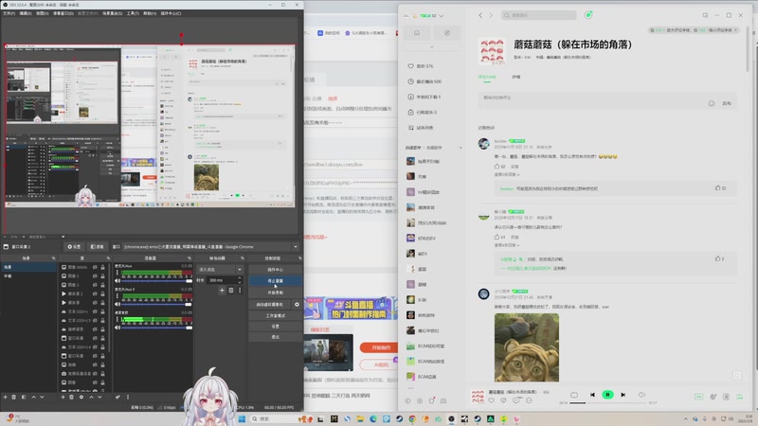Go forward in the music player
Viewport: 758px width, 426px height.
(x=491, y=15)
